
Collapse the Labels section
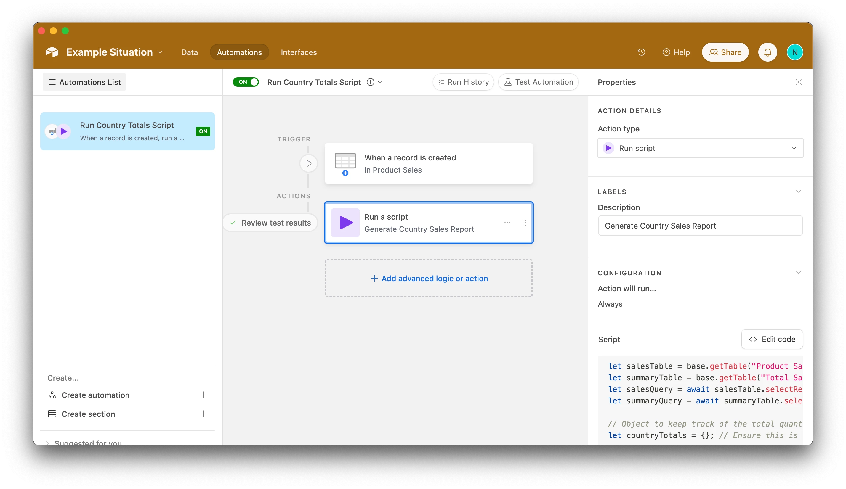(x=798, y=191)
